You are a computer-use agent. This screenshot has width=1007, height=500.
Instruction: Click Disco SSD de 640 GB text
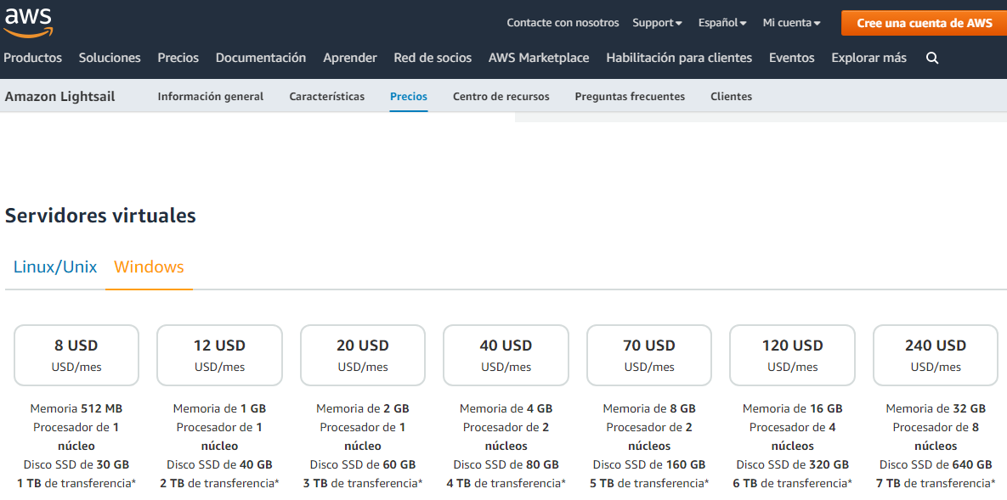936,464
